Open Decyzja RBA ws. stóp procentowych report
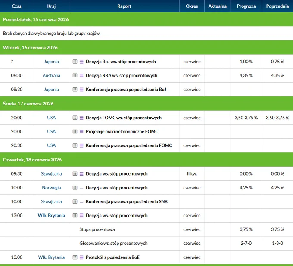The height and width of the screenshot is (266, 293). pos(122,76)
